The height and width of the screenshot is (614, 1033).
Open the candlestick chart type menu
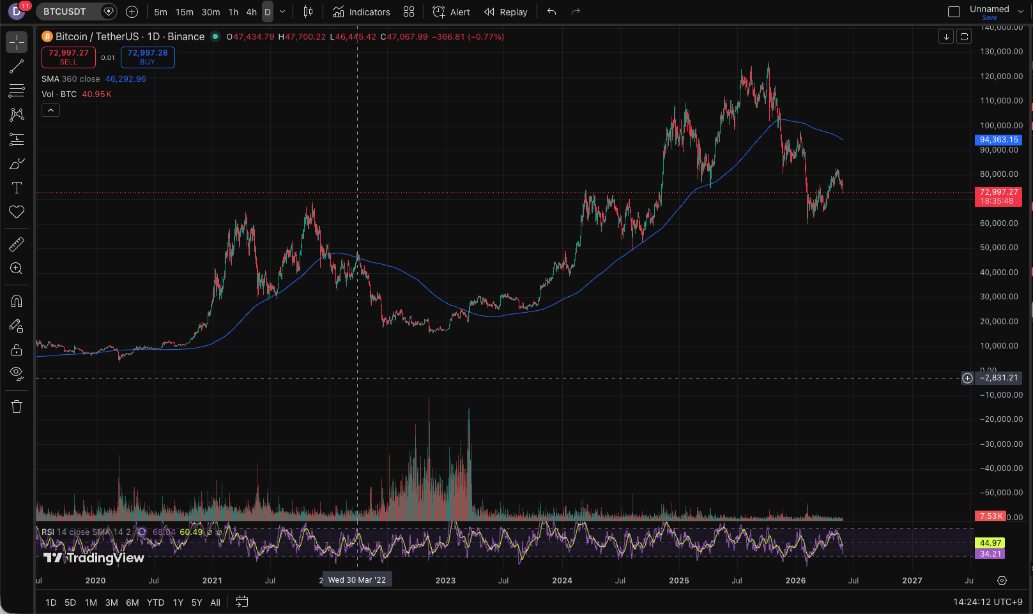(308, 11)
